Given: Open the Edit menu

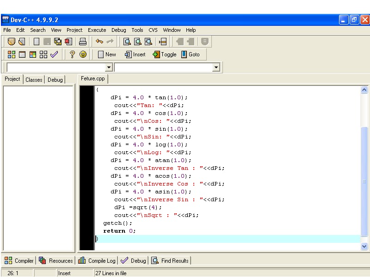Looking at the screenshot, I should tap(20, 30).
